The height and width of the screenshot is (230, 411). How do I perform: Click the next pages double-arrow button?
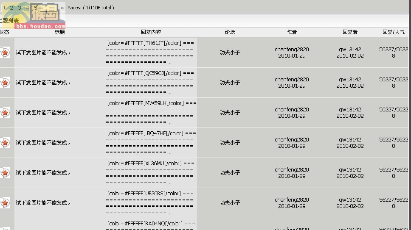(x=62, y=8)
